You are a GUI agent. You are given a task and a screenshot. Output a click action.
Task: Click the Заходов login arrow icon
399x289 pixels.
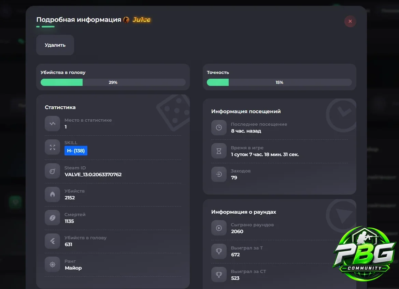tap(219, 174)
